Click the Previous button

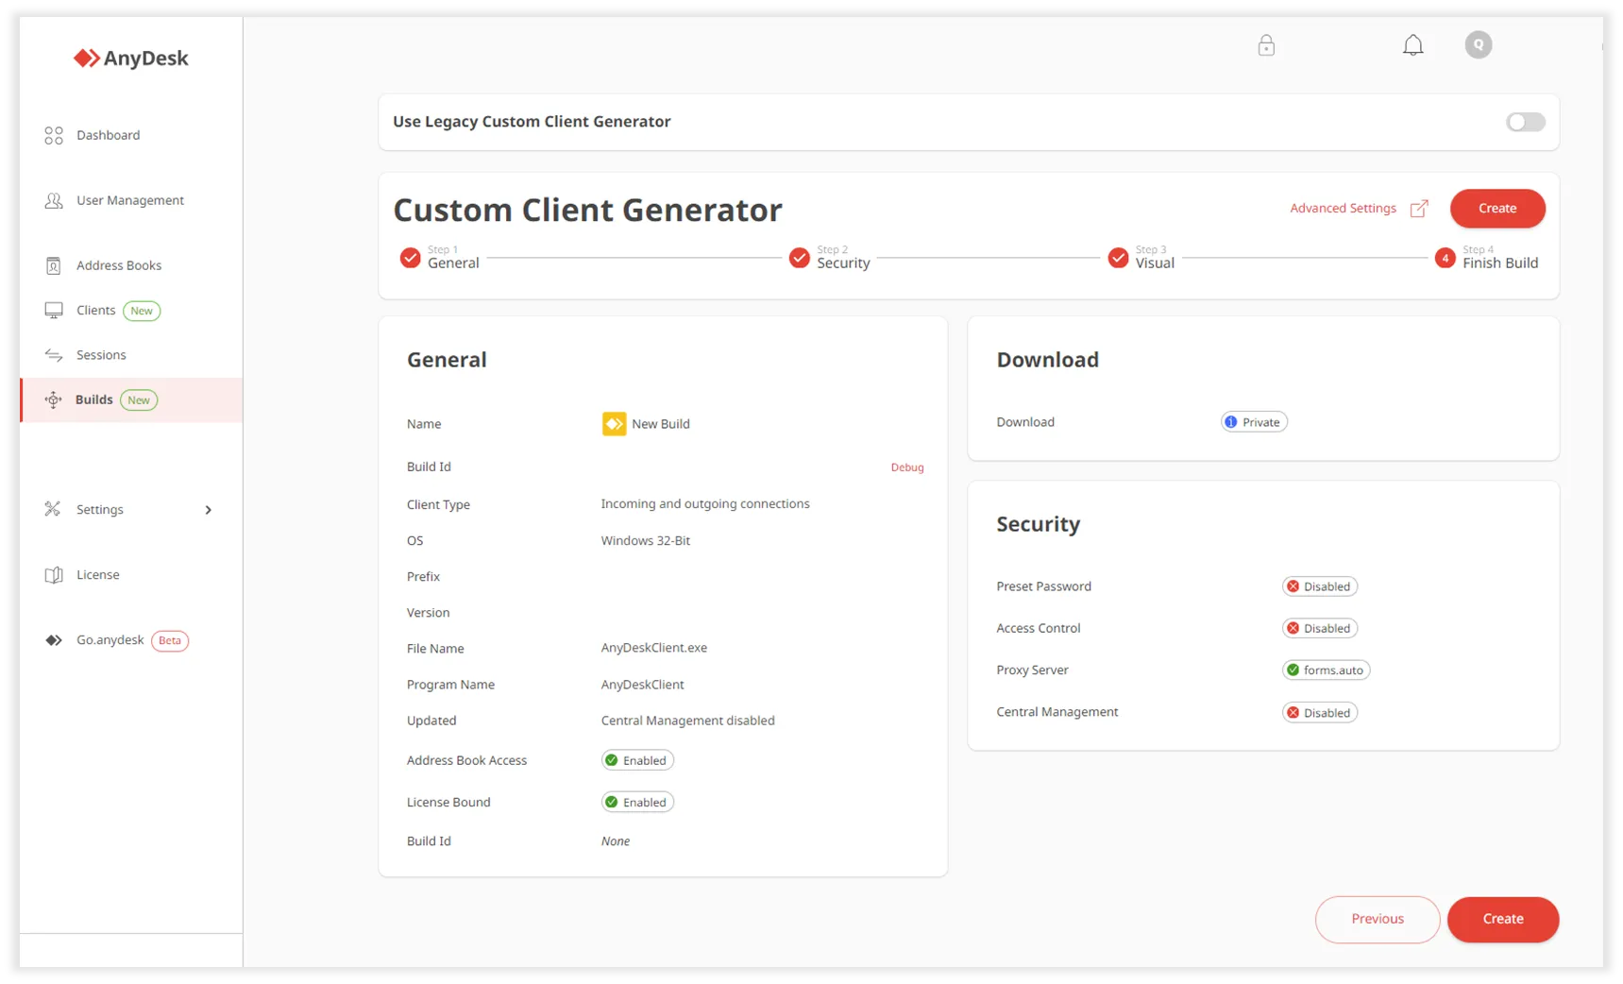click(x=1377, y=919)
